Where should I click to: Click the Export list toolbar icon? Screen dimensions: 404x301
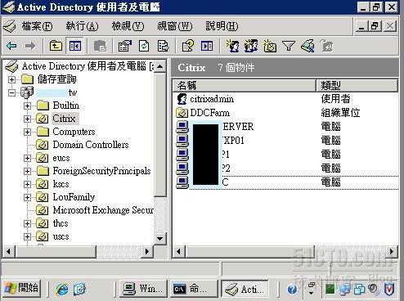163,46
